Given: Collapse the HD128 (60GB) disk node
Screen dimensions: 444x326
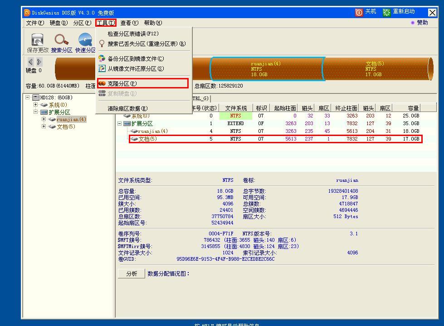Looking at the screenshot, I should point(28,97).
